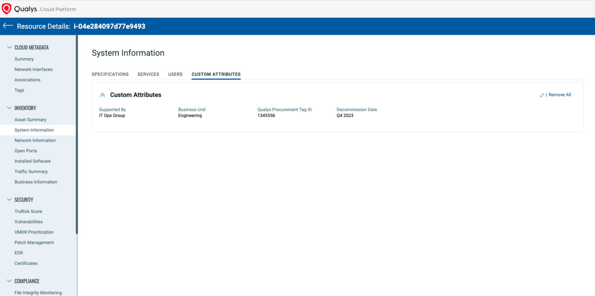This screenshot has width=595, height=296.
Task: Click the back arrow to leave Resource Details
Action: pos(7,26)
